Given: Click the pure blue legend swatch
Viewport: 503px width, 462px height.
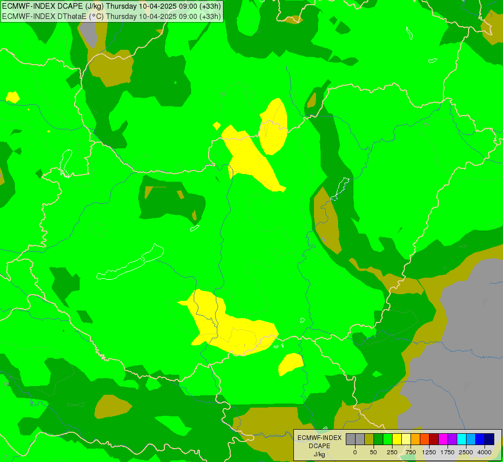Looking at the screenshot, I should point(480,439).
